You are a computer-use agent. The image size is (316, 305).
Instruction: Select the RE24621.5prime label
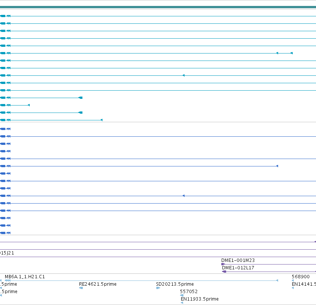98,284
